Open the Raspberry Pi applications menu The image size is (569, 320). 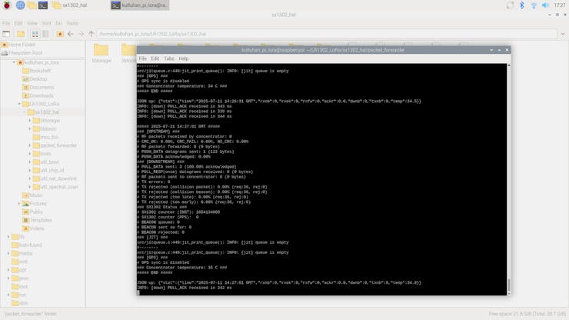pos(7,5)
